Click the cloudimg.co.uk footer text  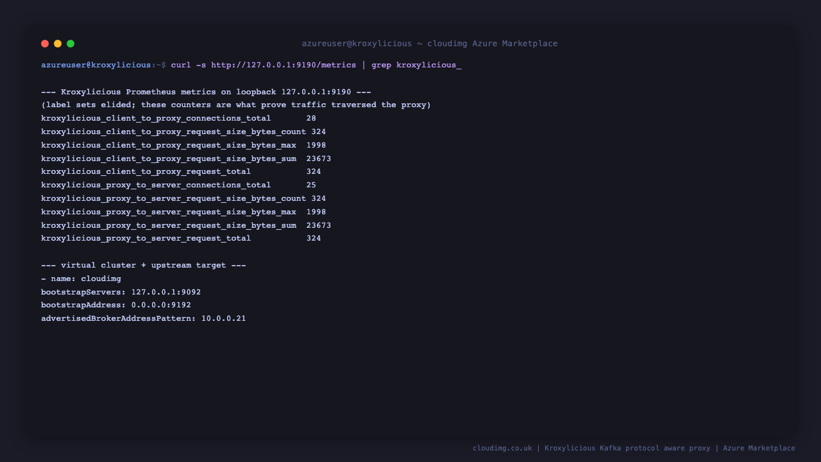point(502,448)
